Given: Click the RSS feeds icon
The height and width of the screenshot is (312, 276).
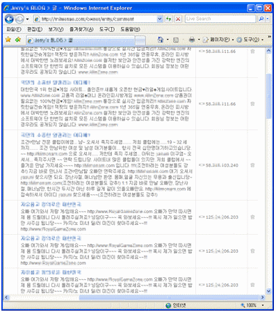Looking at the screenshot, I should 176,40.
